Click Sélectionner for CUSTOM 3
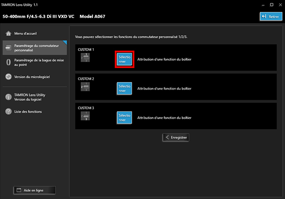The height and width of the screenshot is (199, 285). click(124, 118)
